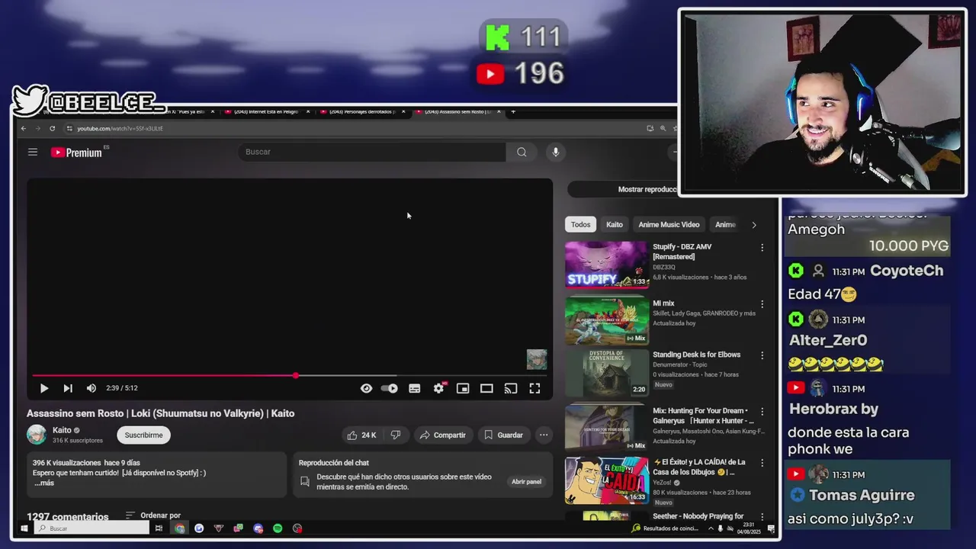Enable the miniplayer mode
This screenshot has height=549, width=976.
[x=463, y=388]
